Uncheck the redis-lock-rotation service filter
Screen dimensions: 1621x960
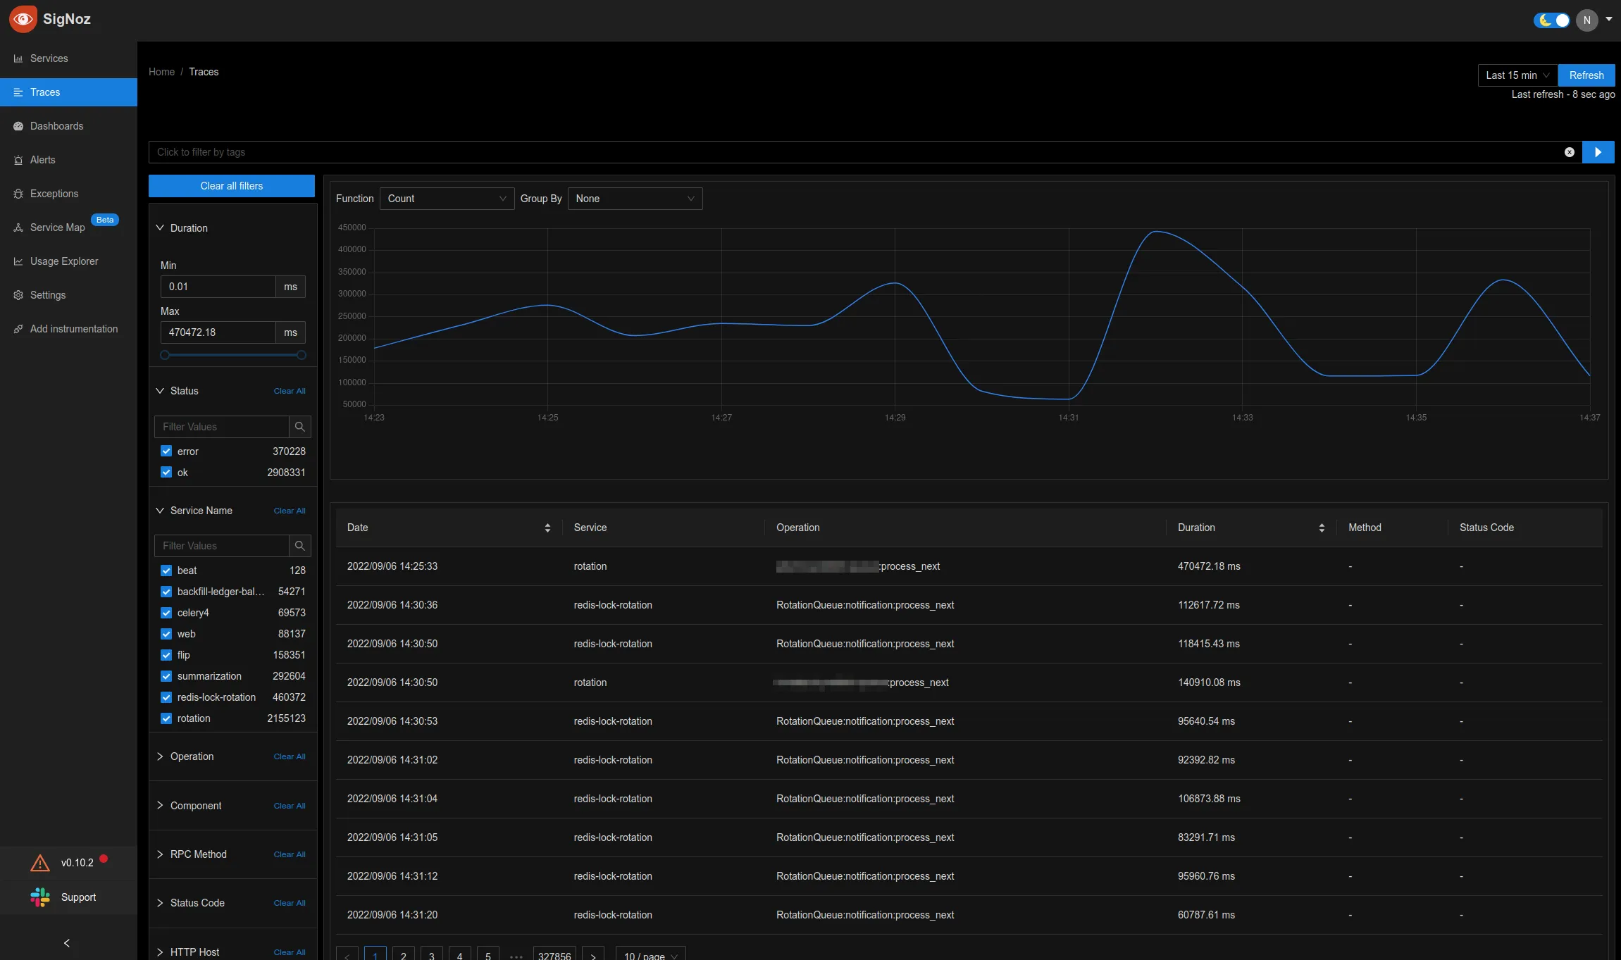[x=166, y=697]
